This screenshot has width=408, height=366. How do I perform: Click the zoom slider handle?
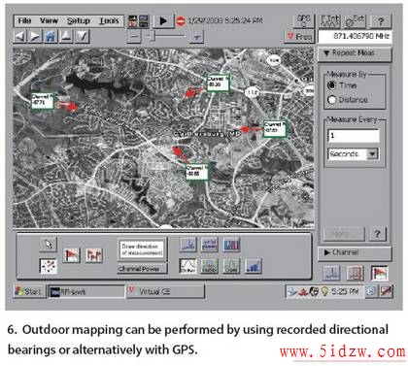[152, 36]
